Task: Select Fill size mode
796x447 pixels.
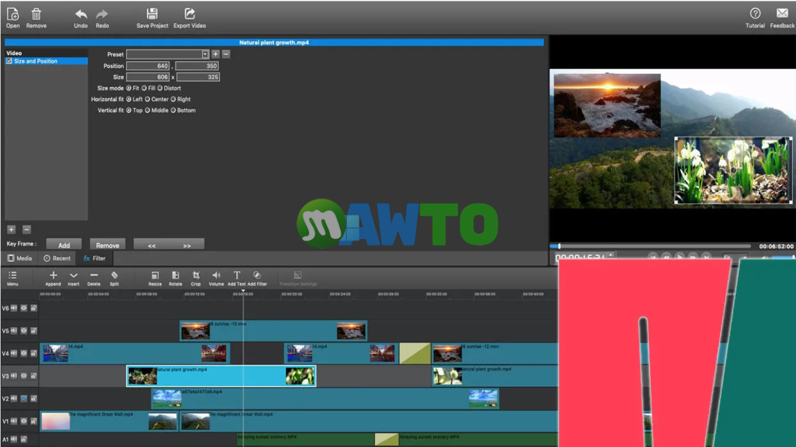Action: 144,88
